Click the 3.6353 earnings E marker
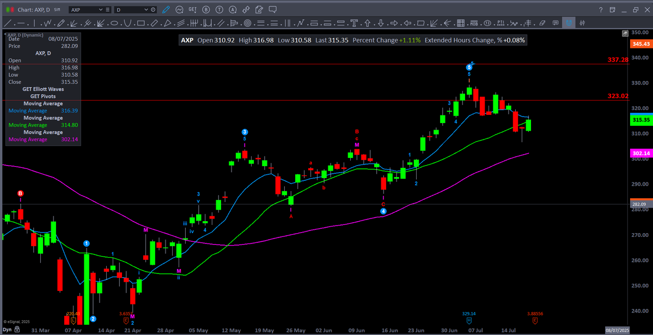 tap(126, 321)
